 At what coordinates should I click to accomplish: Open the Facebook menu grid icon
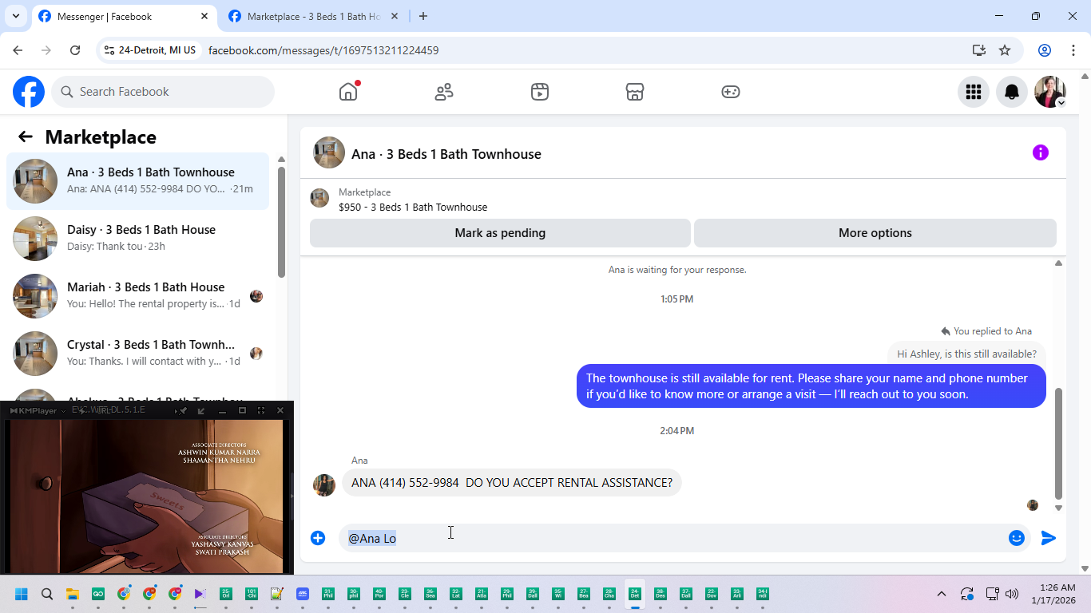[973, 92]
